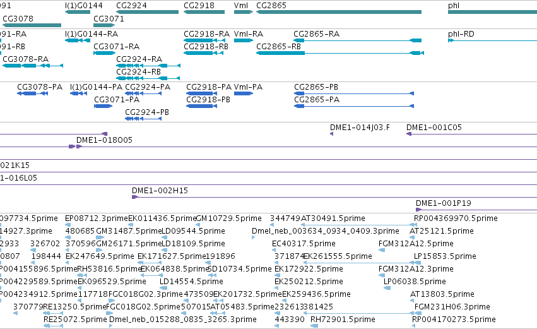537x329 pixels.
Task: Open the CG3071-RA transcript label
Action: [x=117, y=47]
